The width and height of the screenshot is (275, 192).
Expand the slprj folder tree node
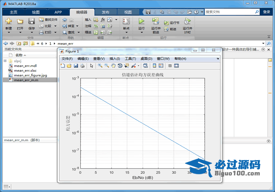click(x=5, y=61)
